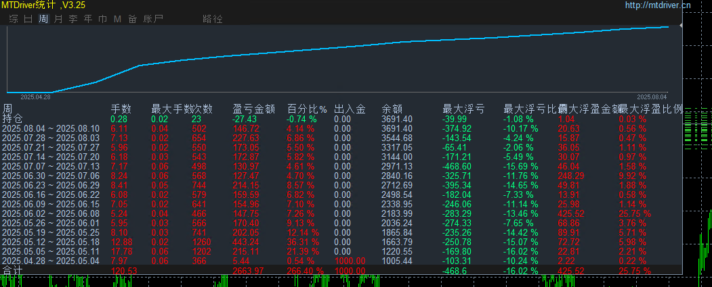Click the 248.29 max floating profit
Image resolution: width=712 pixels, height=287 pixels.
(571, 175)
